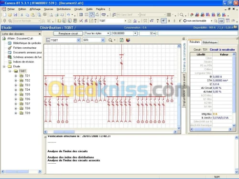239x179 pixels.
Task: Switch to the Bibliothèques tab
Action: (210, 42)
